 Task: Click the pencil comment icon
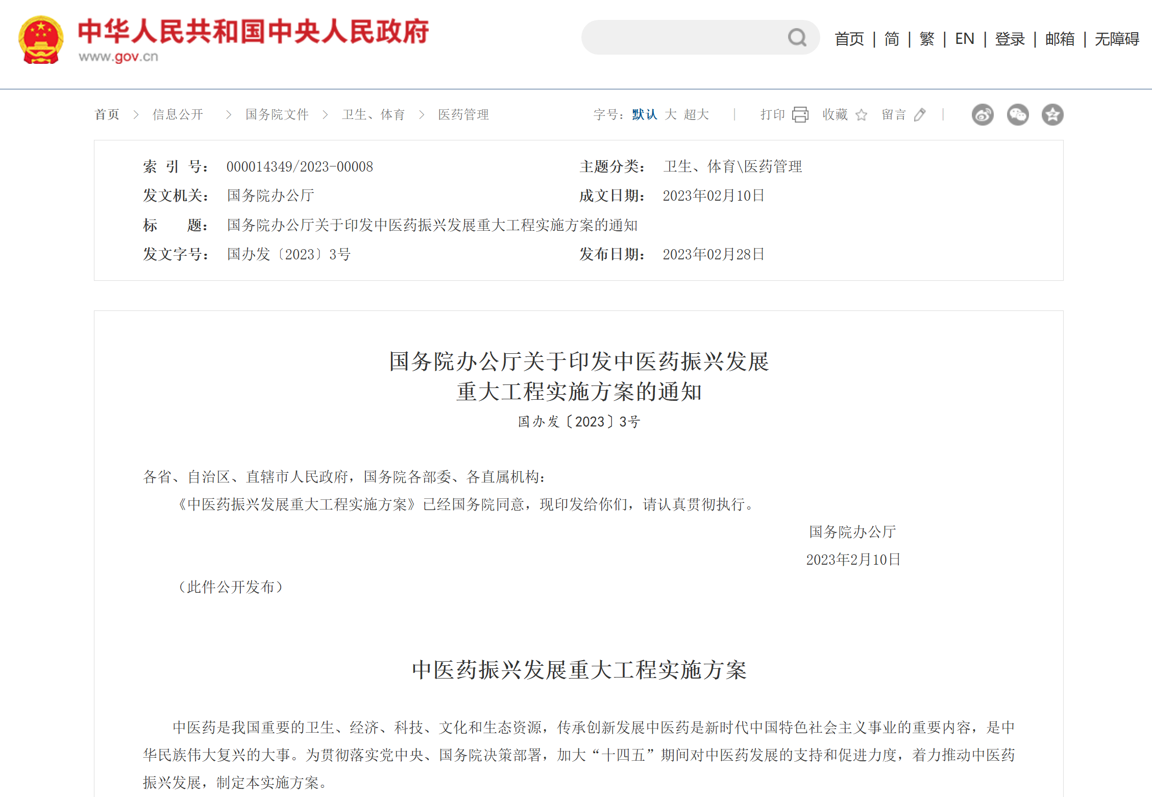pyautogui.click(x=920, y=115)
